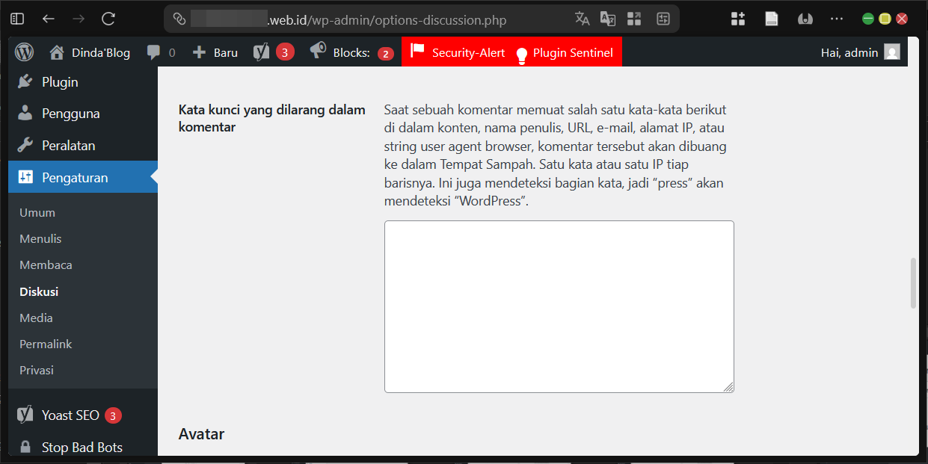This screenshot has height=464, width=928.
Task: Click the Yoast SEO sidebar icon
Action: pyautogui.click(x=24, y=415)
